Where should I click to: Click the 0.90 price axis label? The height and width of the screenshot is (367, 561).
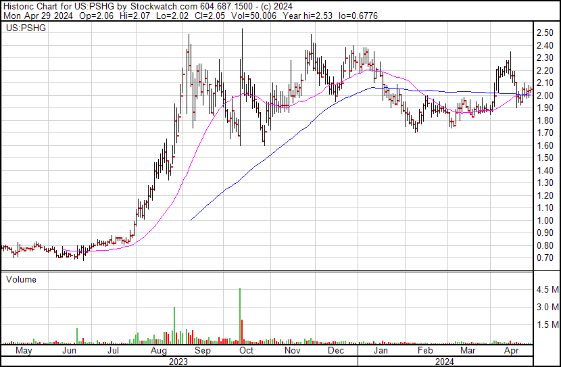[x=545, y=233]
